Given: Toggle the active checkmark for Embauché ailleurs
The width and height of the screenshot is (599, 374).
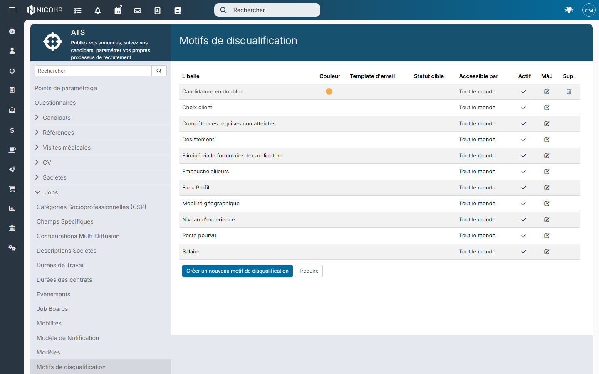Looking at the screenshot, I should 524,172.
